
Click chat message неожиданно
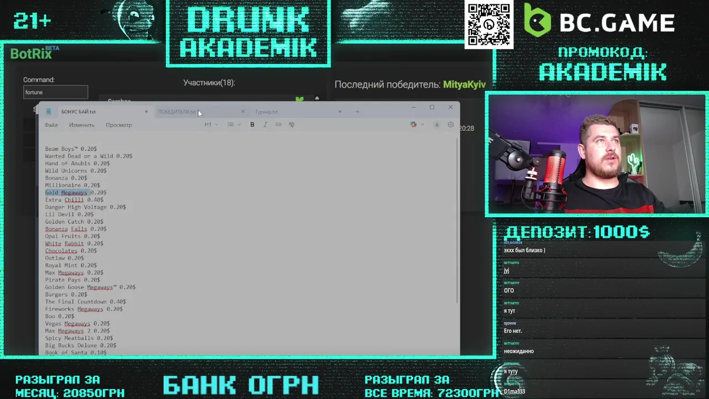pyautogui.click(x=518, y=351)
